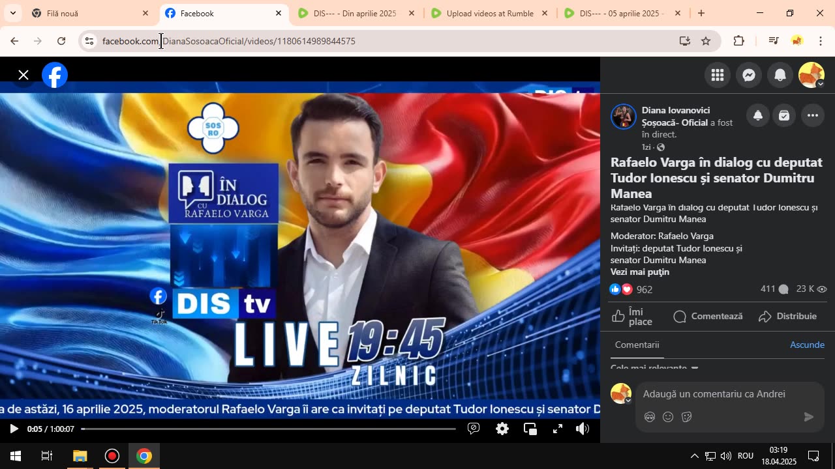Image resolution: width=835 pixels, height=469 pixels.
Task: Open sticker picker in comment box
Action: tap(686, 417)
